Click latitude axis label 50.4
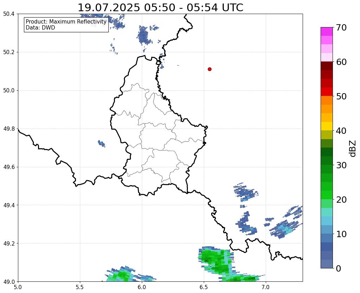 pos(9,14)
